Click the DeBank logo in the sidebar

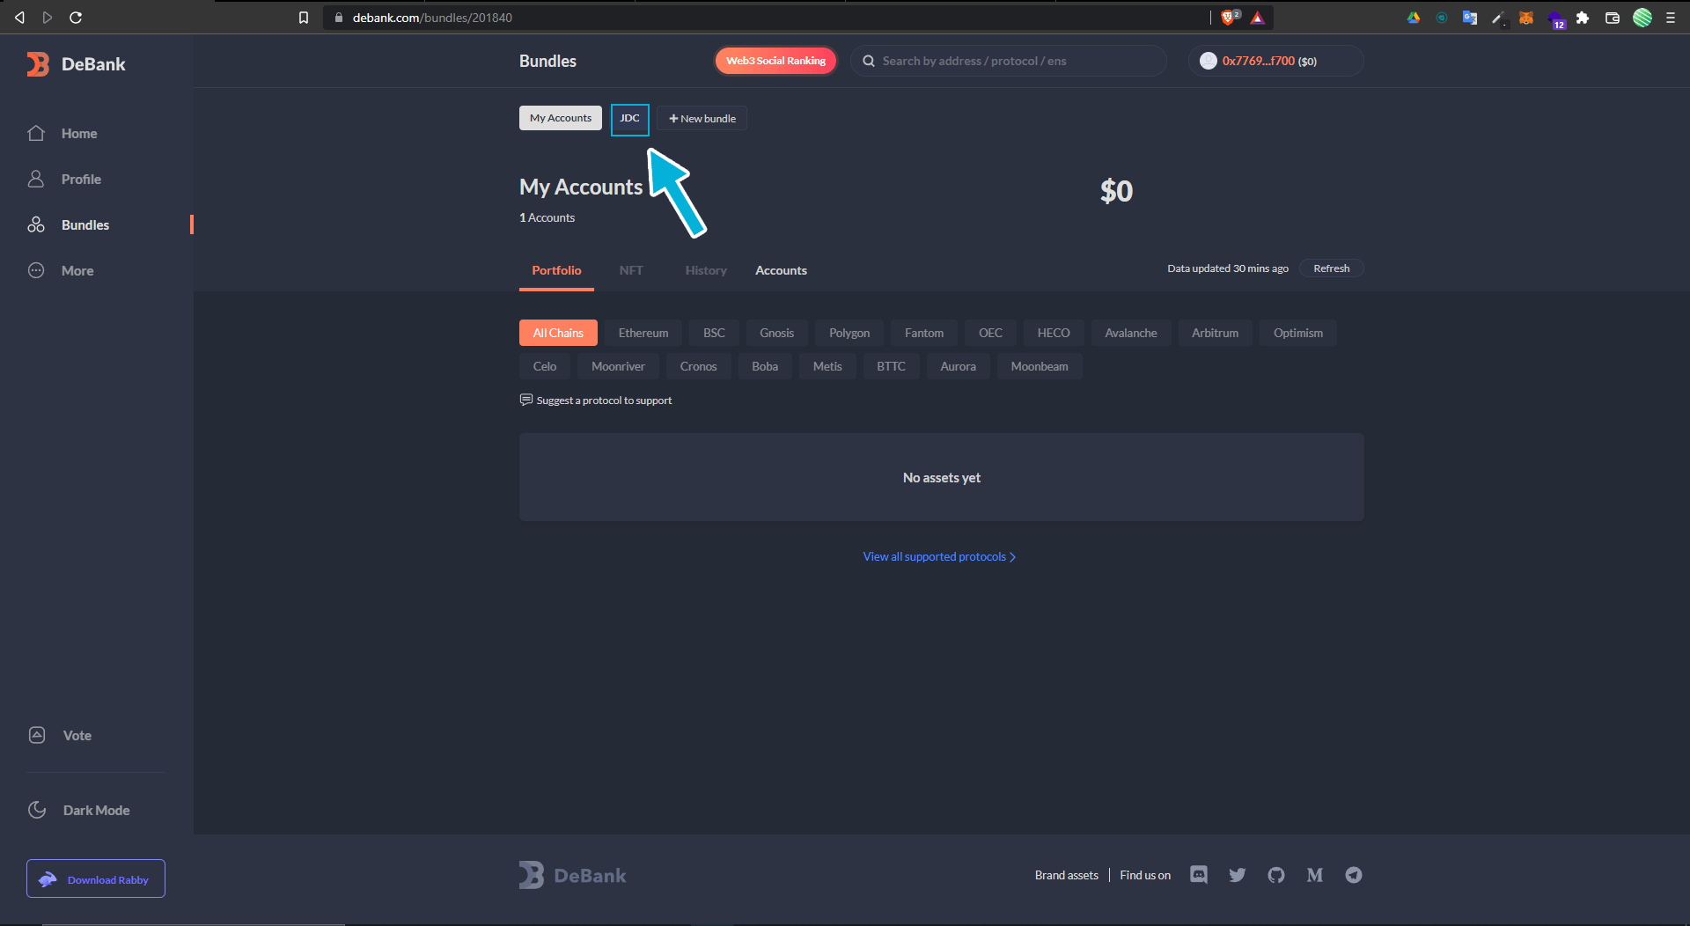pos(76,64)
